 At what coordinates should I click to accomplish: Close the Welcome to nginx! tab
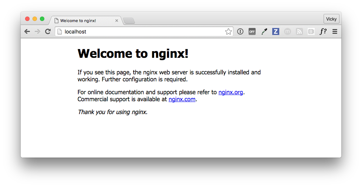pos(117,21)
